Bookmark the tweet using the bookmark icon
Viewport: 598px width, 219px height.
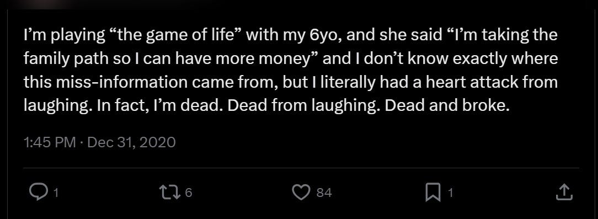point(433,193)
